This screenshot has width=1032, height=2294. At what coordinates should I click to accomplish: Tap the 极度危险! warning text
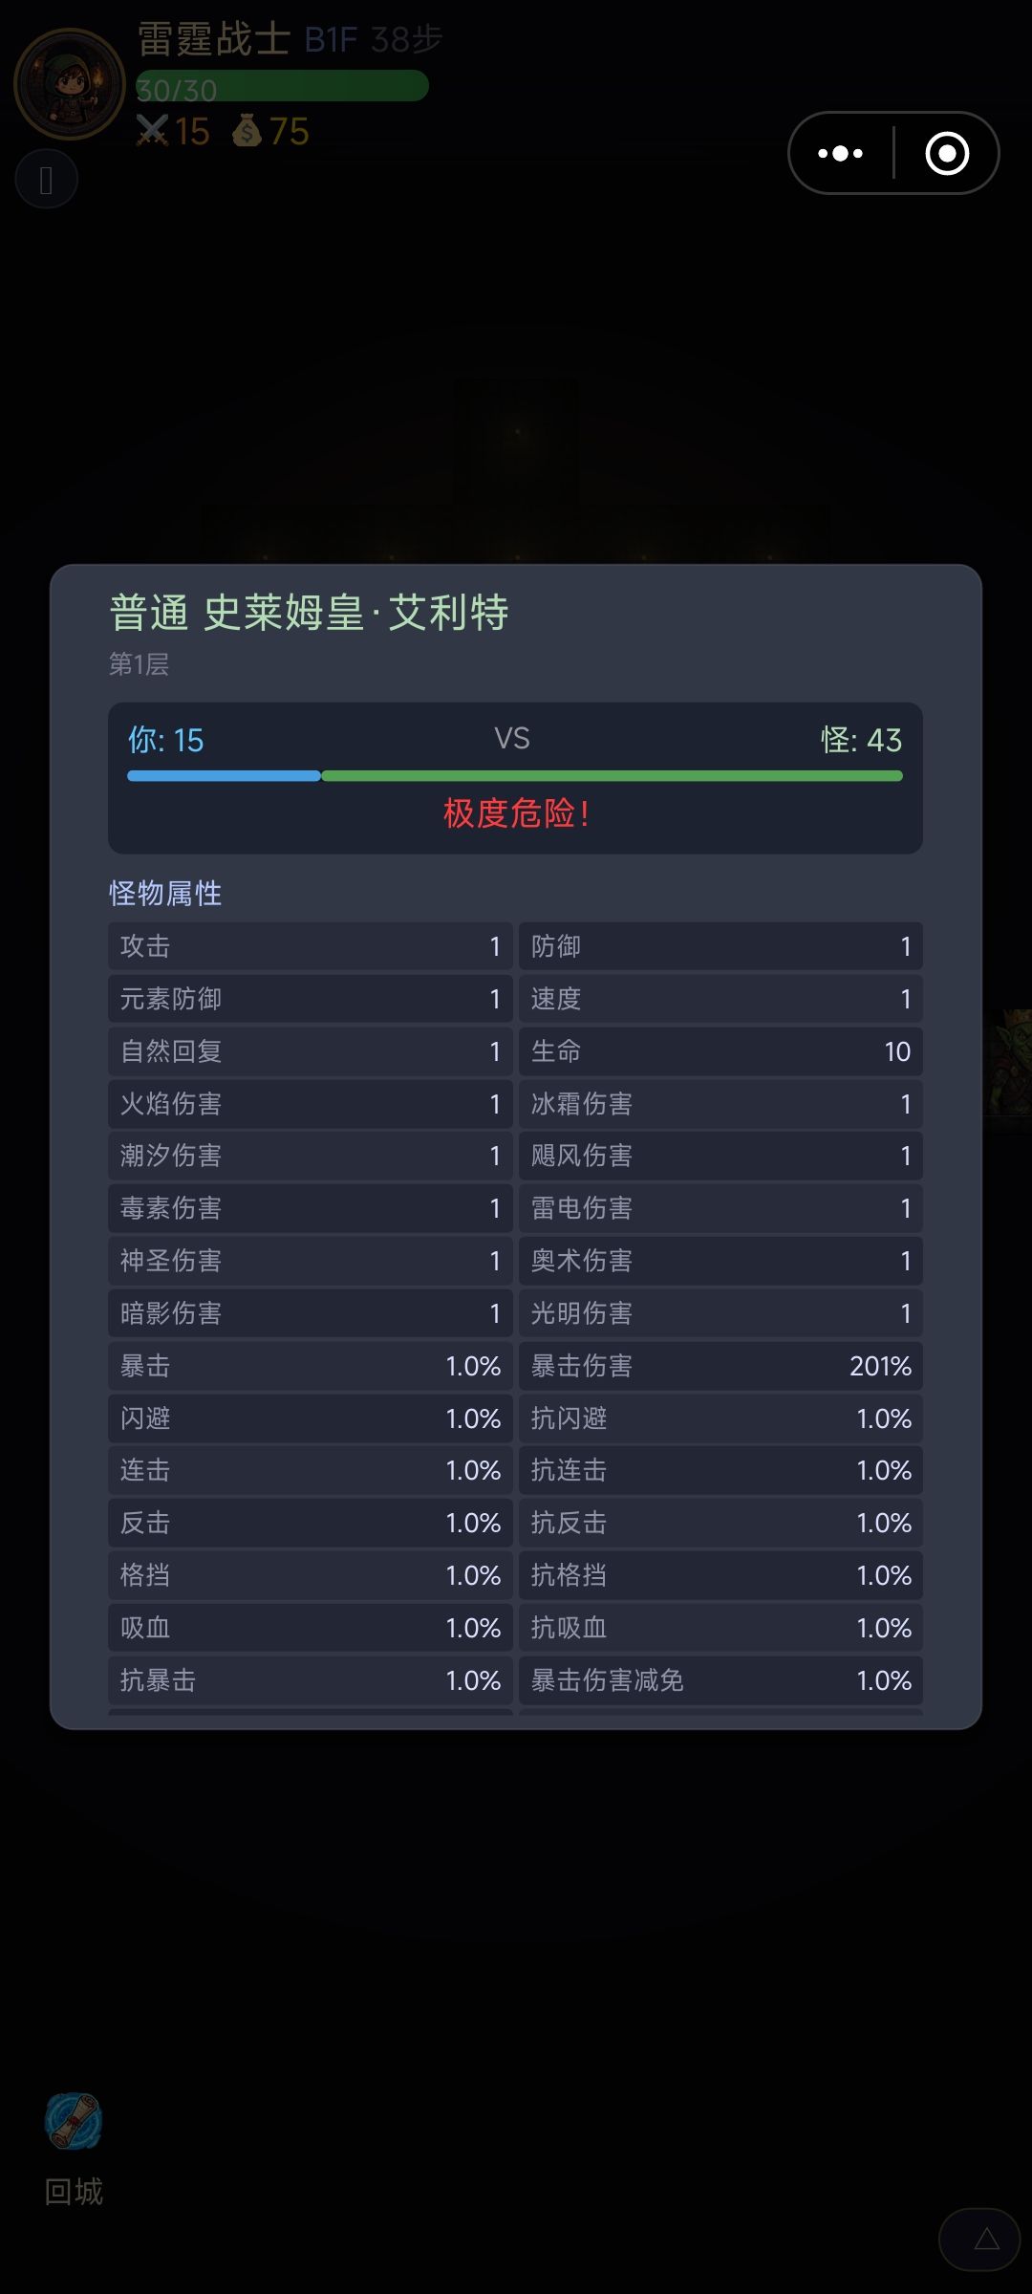coord(516,813)
